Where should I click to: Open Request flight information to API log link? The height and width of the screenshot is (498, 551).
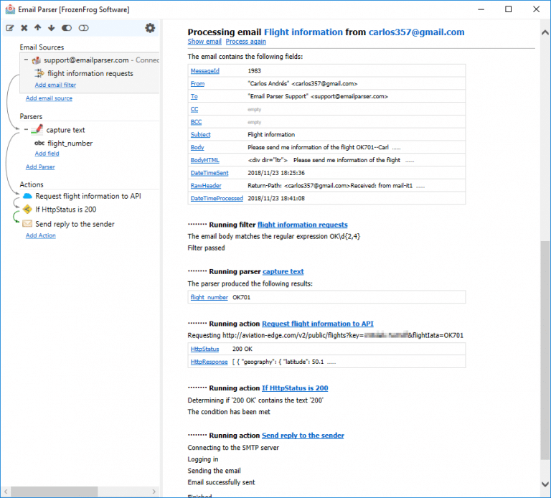click(x=318, y=324)
